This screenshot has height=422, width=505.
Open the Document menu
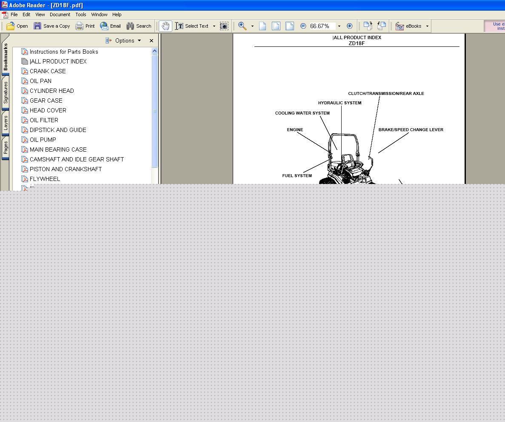[60, 14]
